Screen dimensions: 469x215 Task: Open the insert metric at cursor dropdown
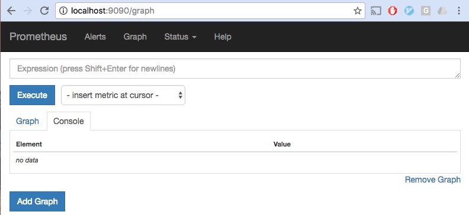[x=123, y=95]
